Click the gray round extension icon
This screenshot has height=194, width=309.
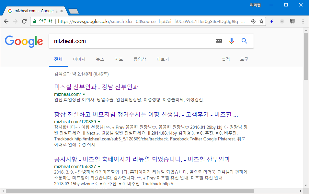point(282,21)
